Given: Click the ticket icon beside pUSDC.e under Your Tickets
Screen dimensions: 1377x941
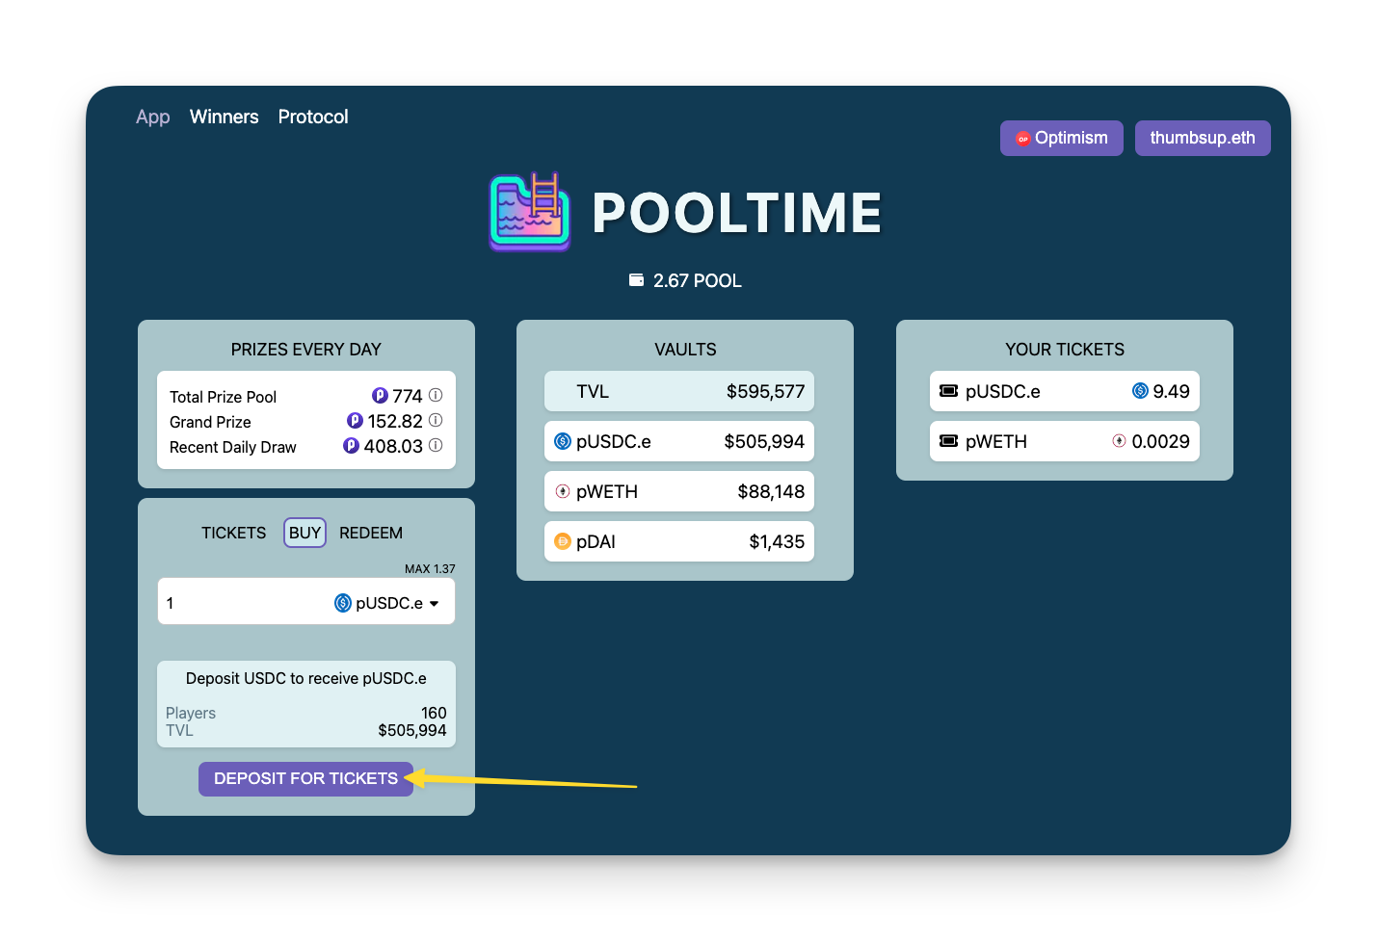Looking at the screenshot, I should (948, 391).
